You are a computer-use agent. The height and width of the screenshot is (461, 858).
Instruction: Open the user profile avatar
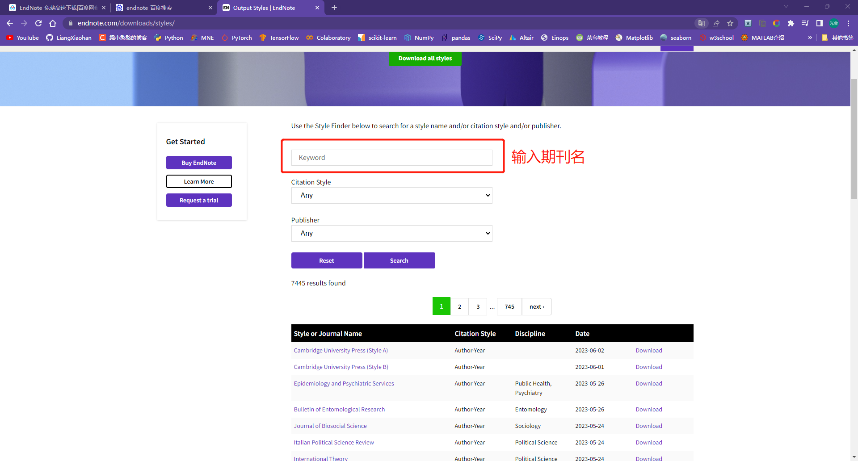[834, 23]
